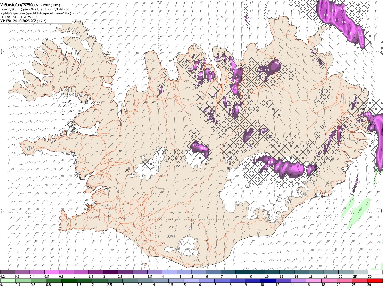
Task: Pick the hot pink swatch between 20 and 25
Action: [x=344, y=280]
